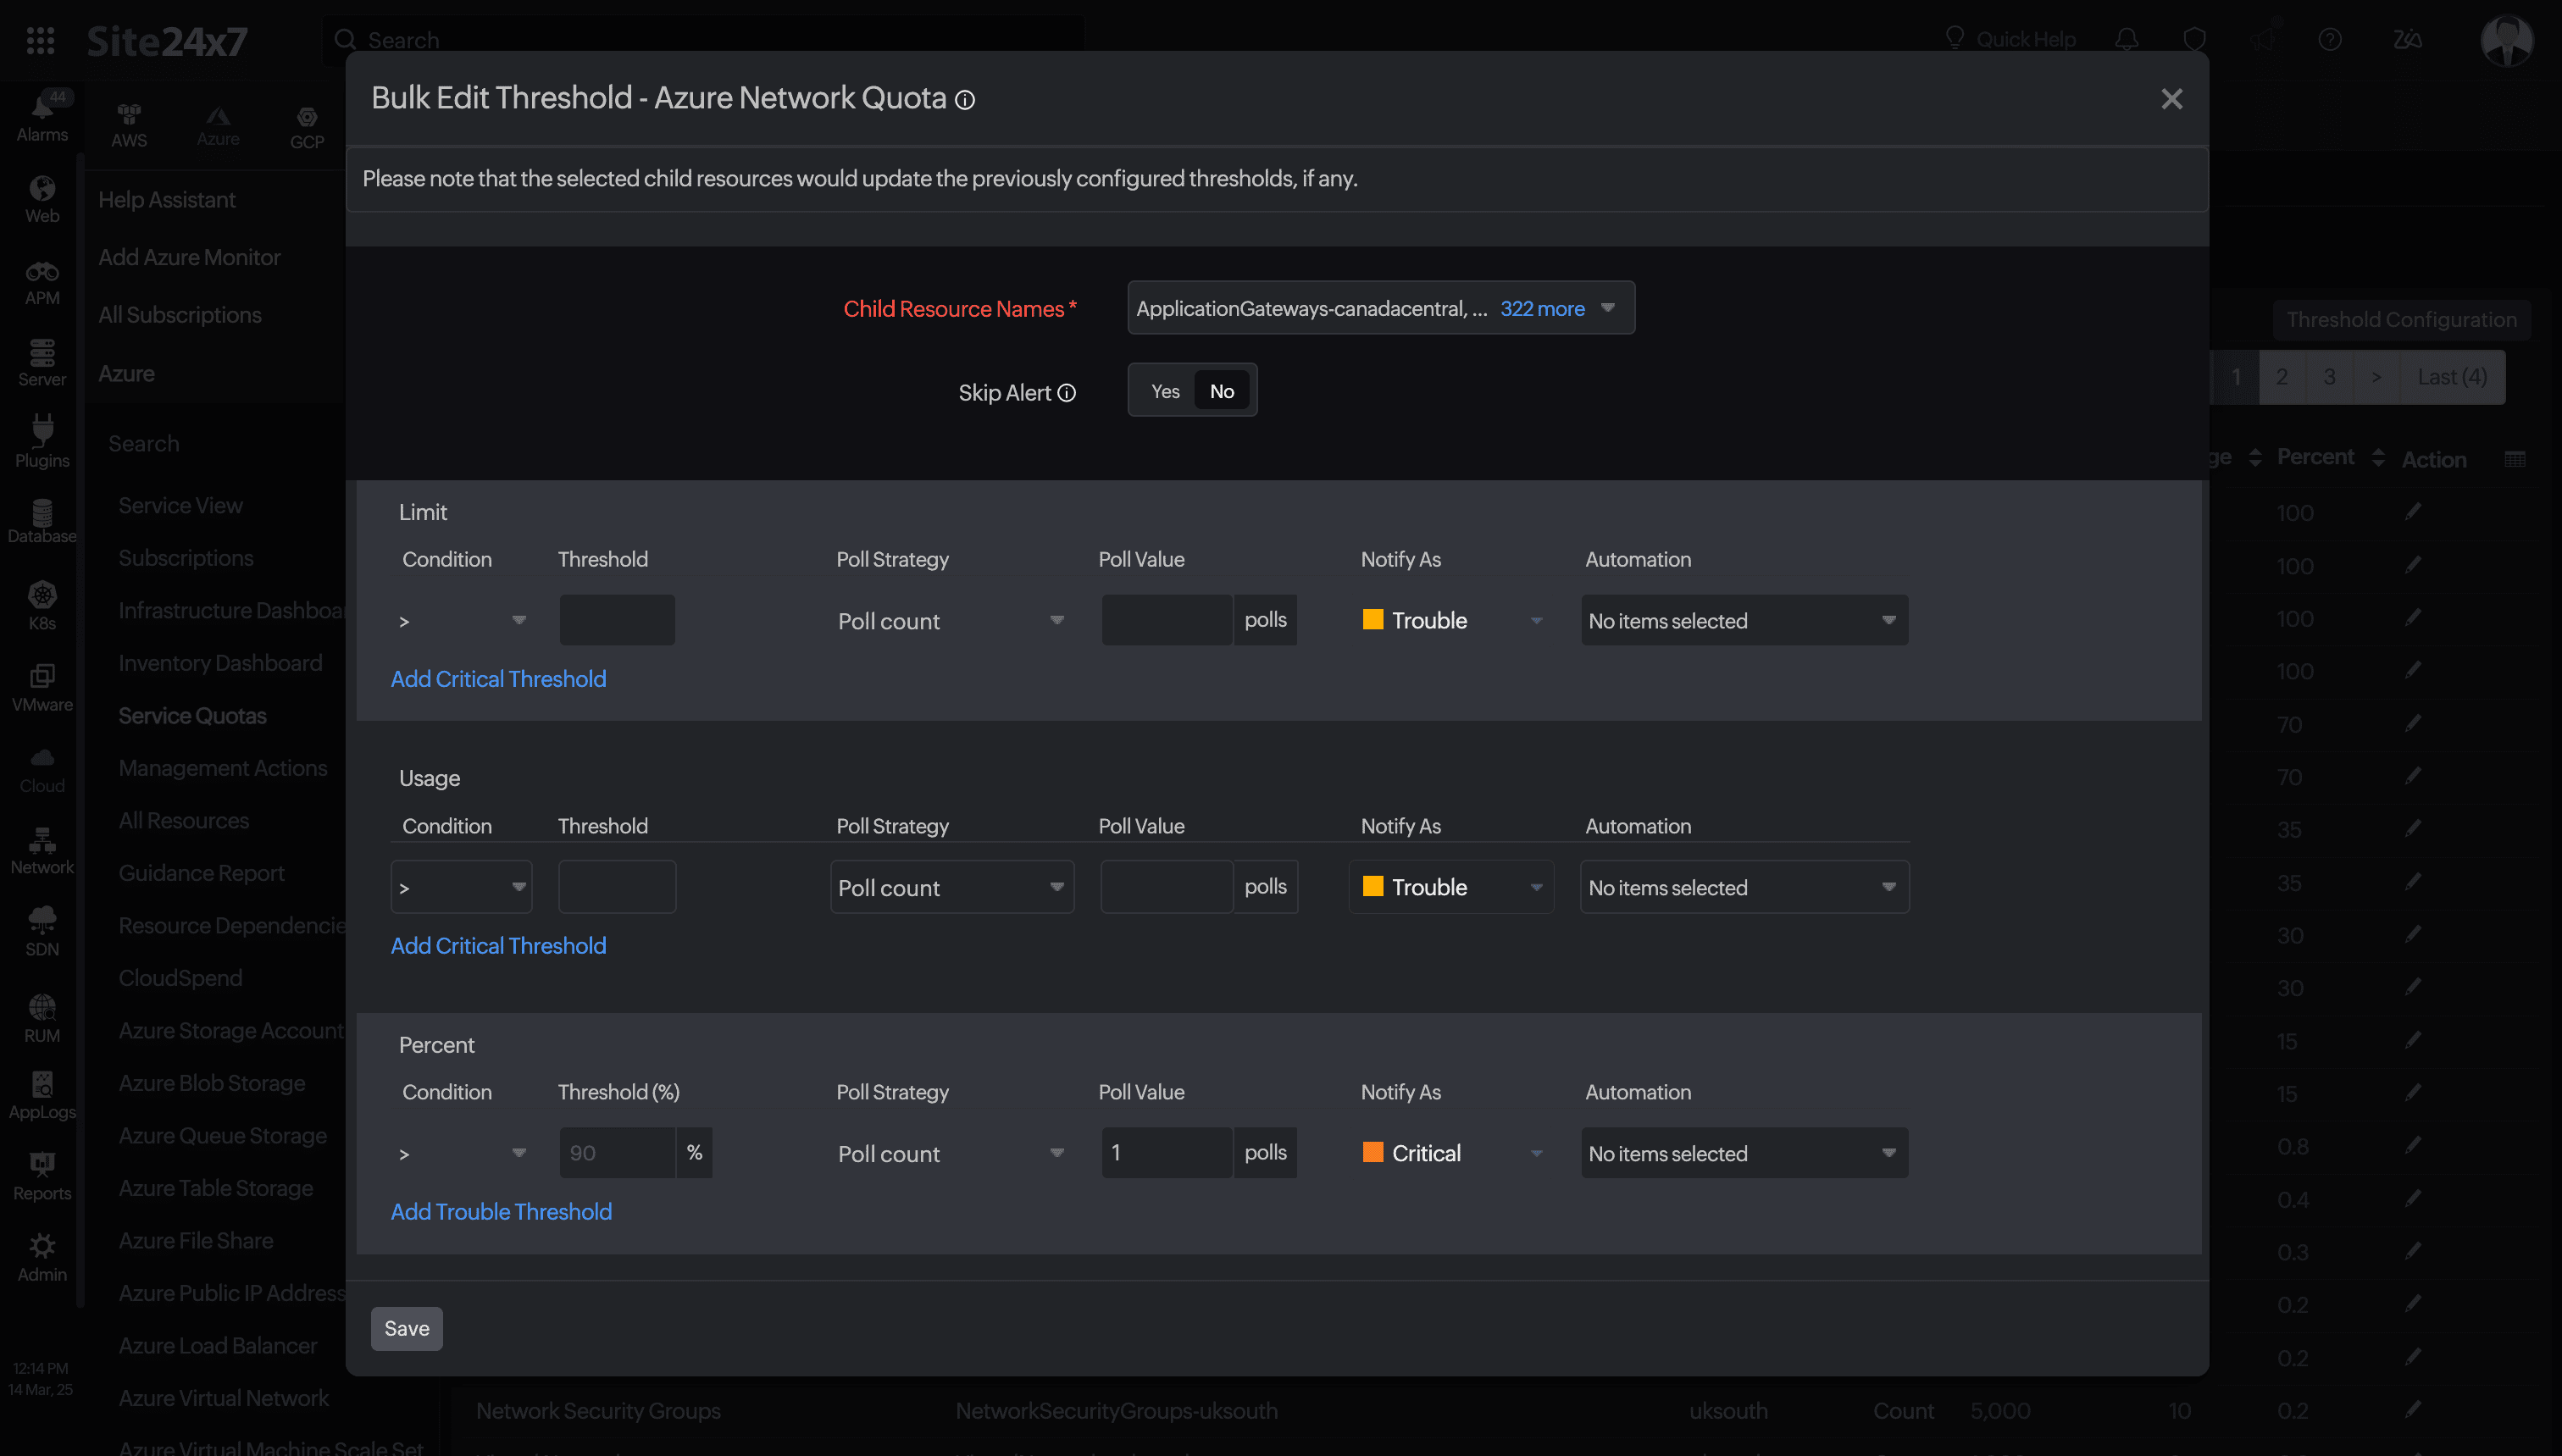
Task: Select the GCP tab
Action: pyautogui.click(x=307, y=127)
